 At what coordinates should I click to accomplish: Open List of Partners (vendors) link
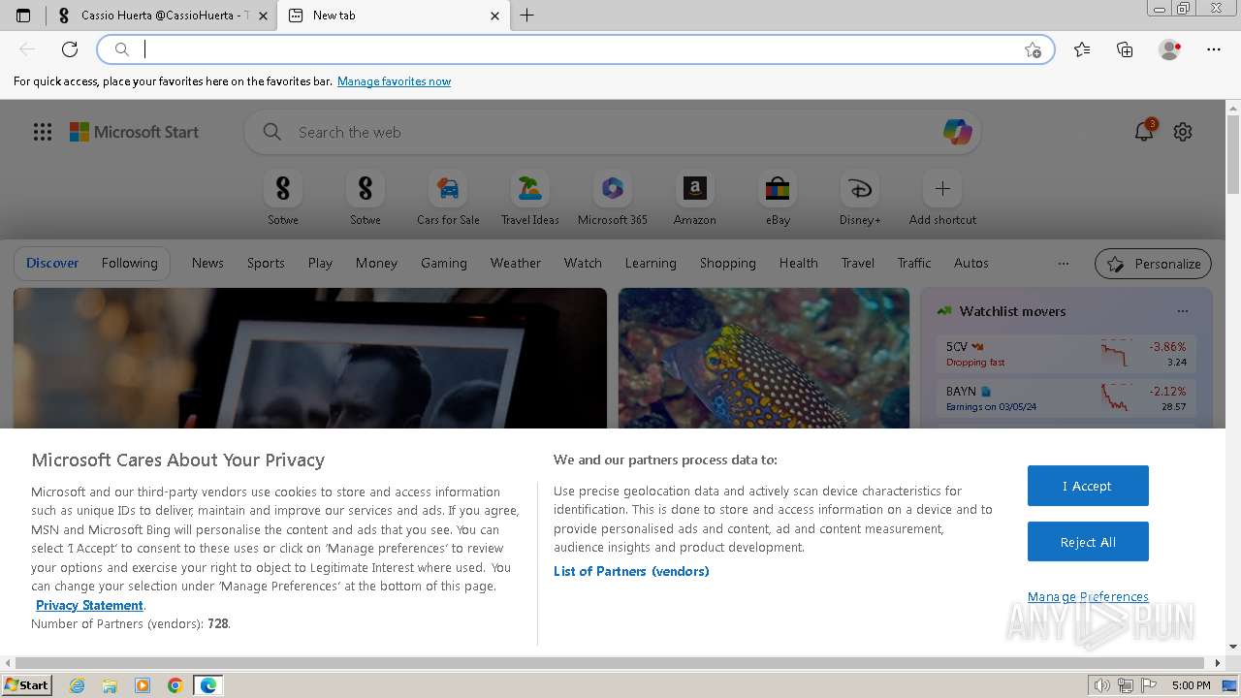(x=631, y=571)
